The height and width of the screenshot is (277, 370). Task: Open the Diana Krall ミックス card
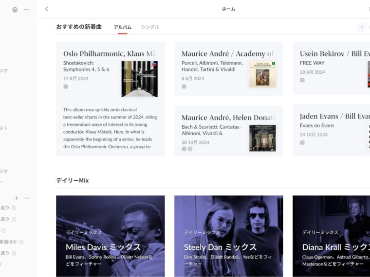click(331, 236)
